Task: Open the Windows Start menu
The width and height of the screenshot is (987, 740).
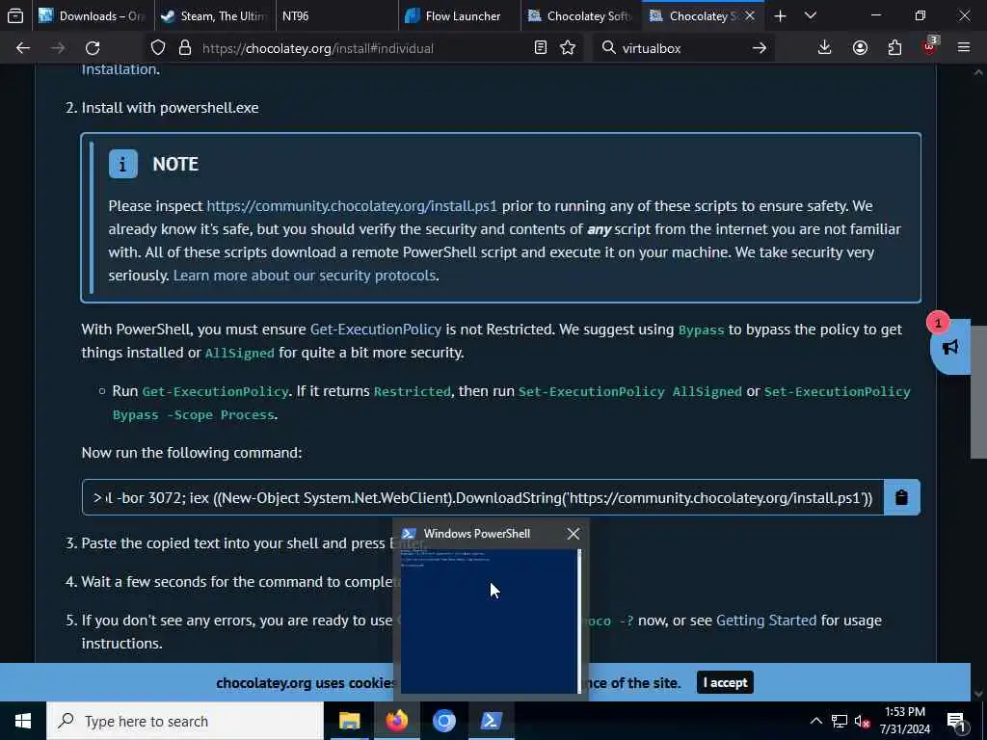Action: tap(23, 721)
